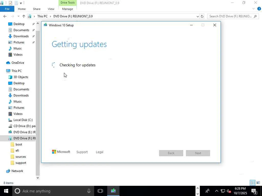Open the pinned Downloads arrow icon
The width and height of the screenshot is (262, 196).
point(10,36)
